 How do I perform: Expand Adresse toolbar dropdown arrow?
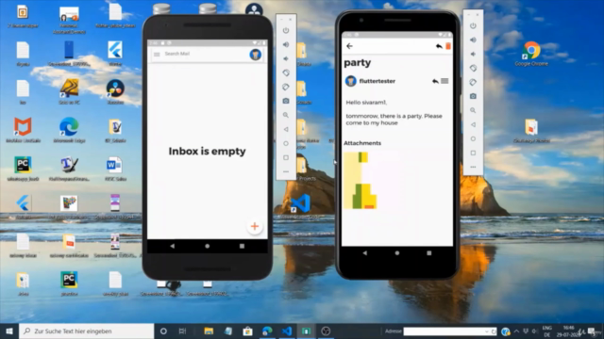point(487,331)
